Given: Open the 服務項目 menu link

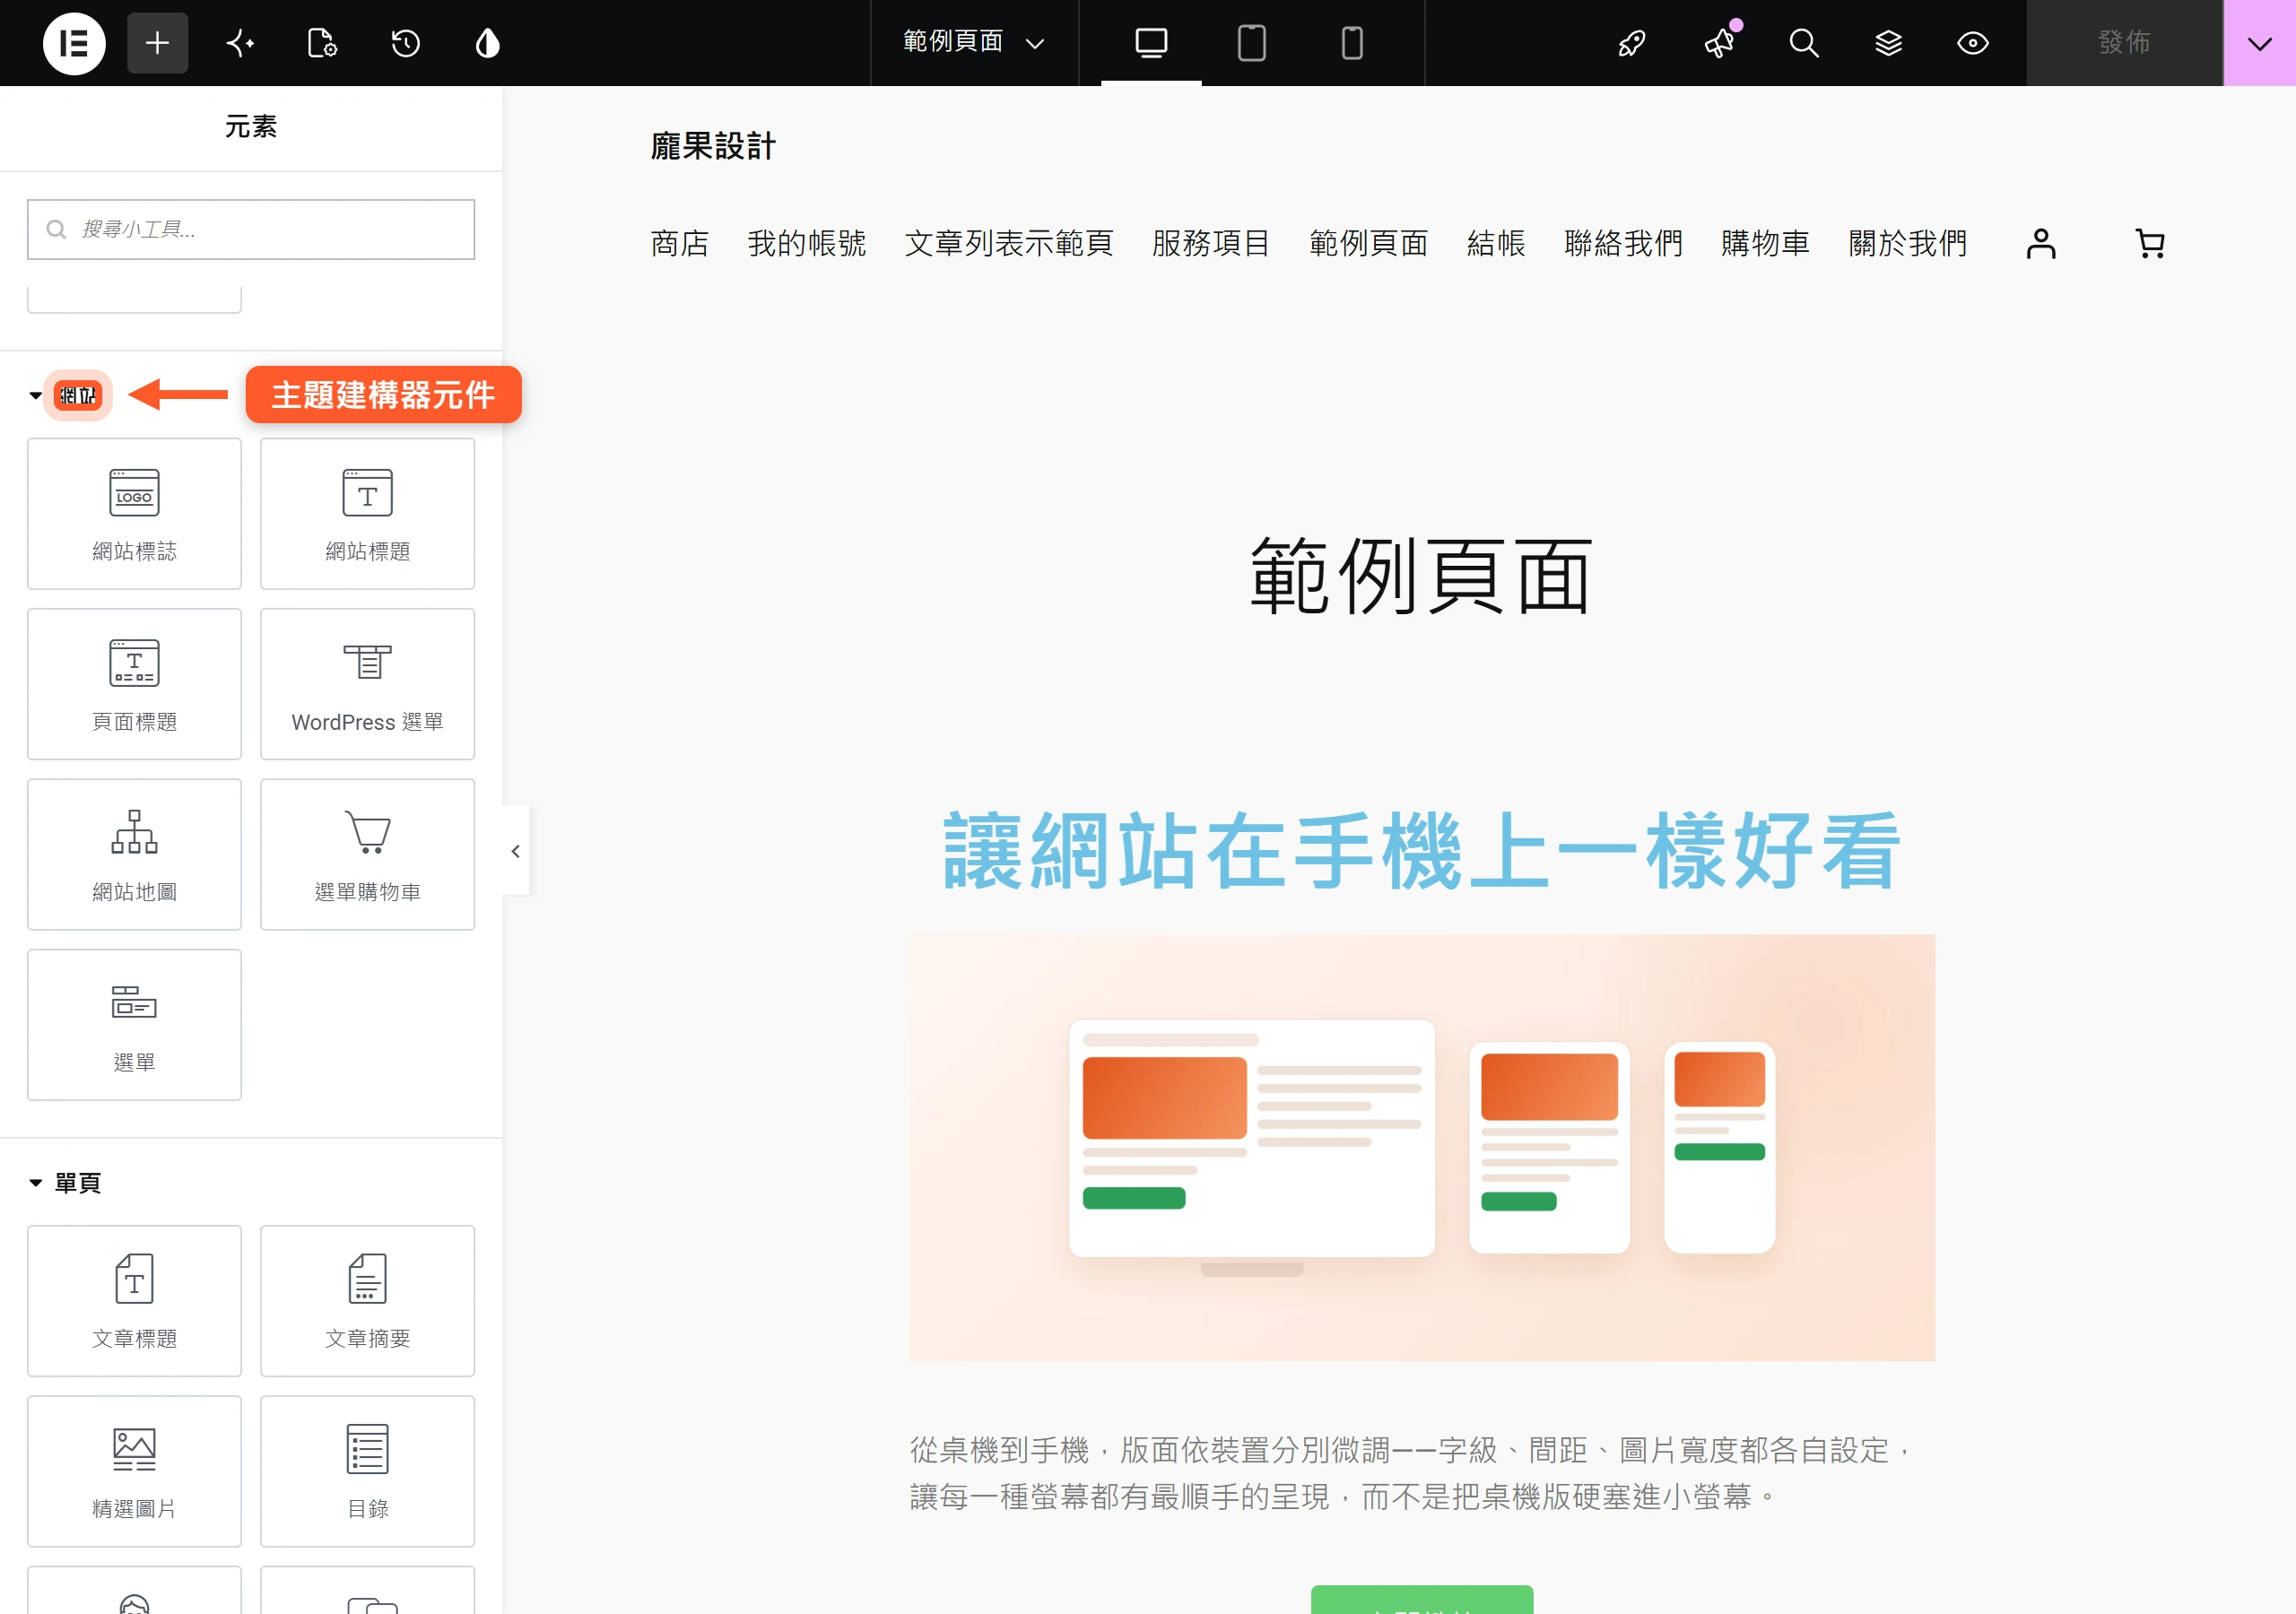Looking at the screenshot, I should 1211,243.
